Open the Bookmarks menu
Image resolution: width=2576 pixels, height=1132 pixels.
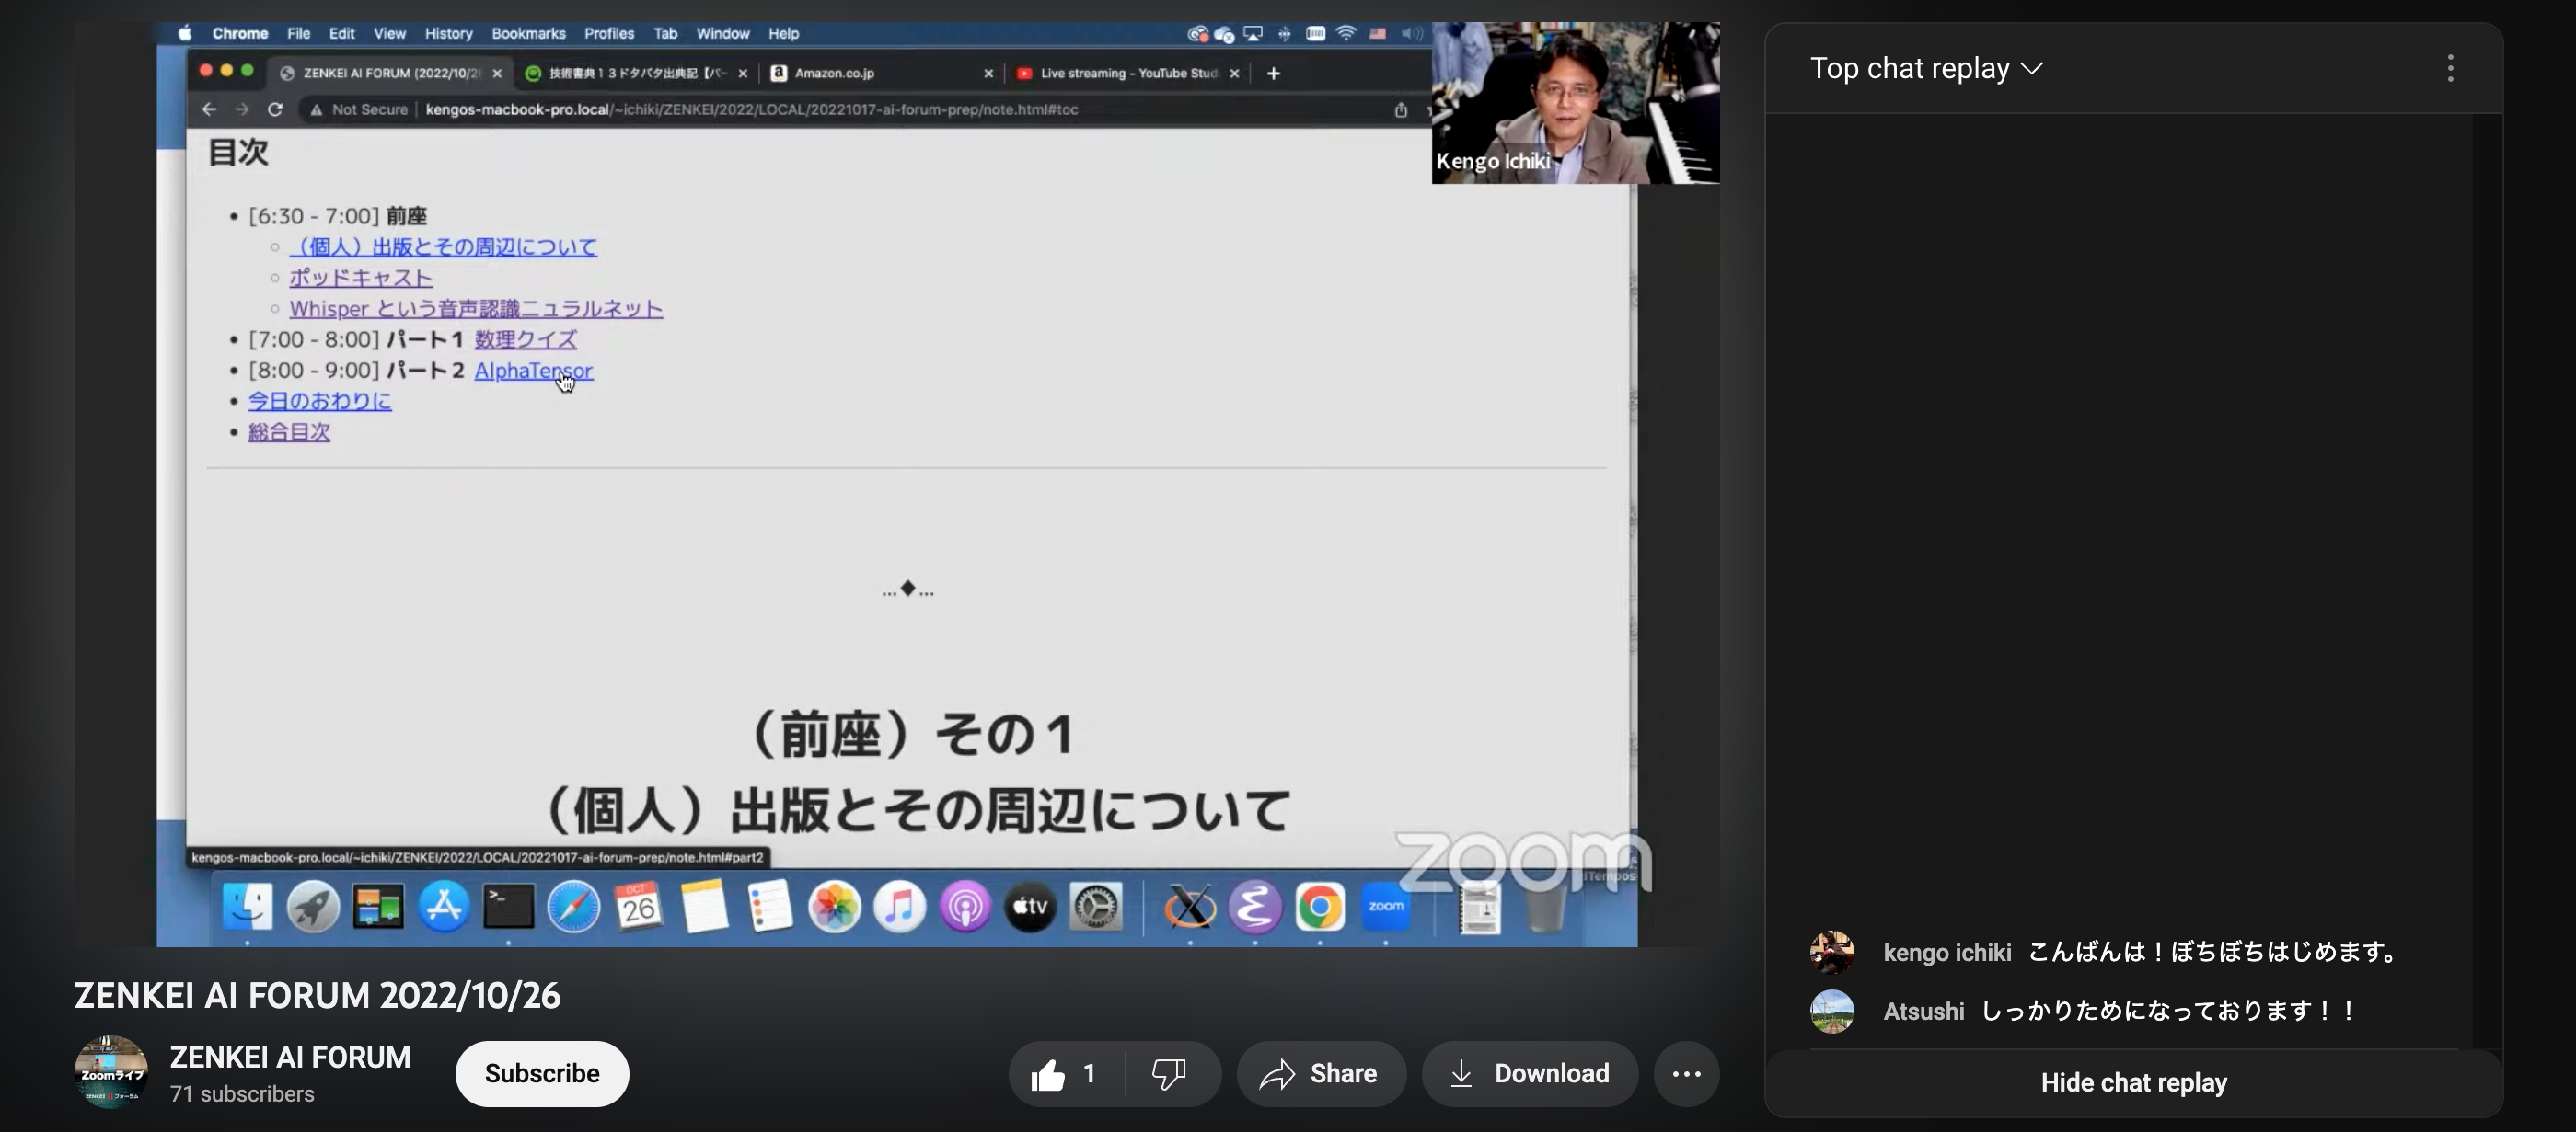[528, 33]
